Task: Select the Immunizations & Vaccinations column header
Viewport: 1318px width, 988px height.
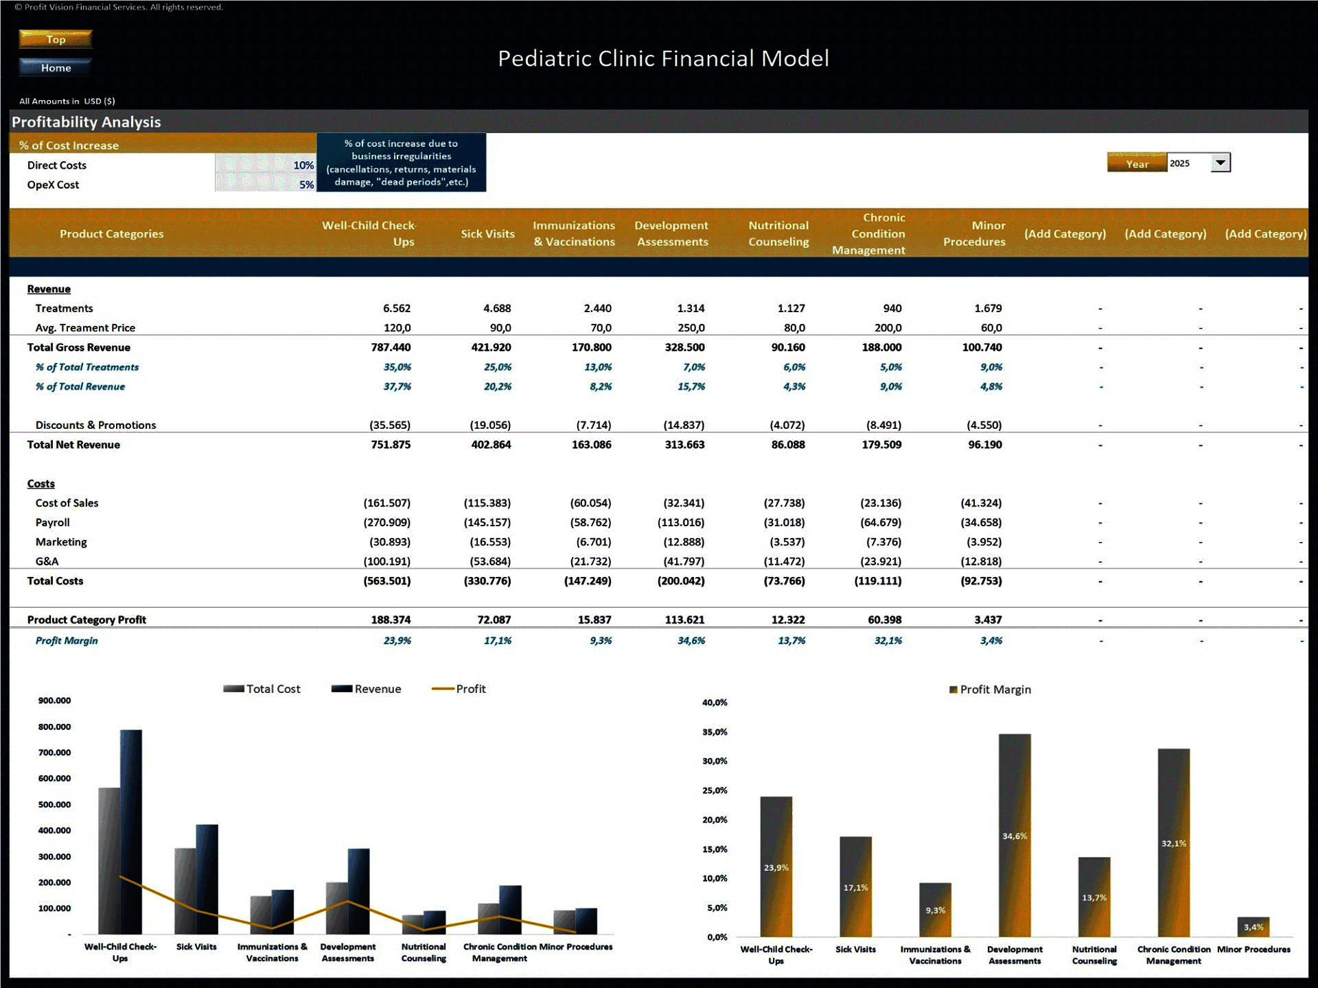Action: [x=574, y=233]
